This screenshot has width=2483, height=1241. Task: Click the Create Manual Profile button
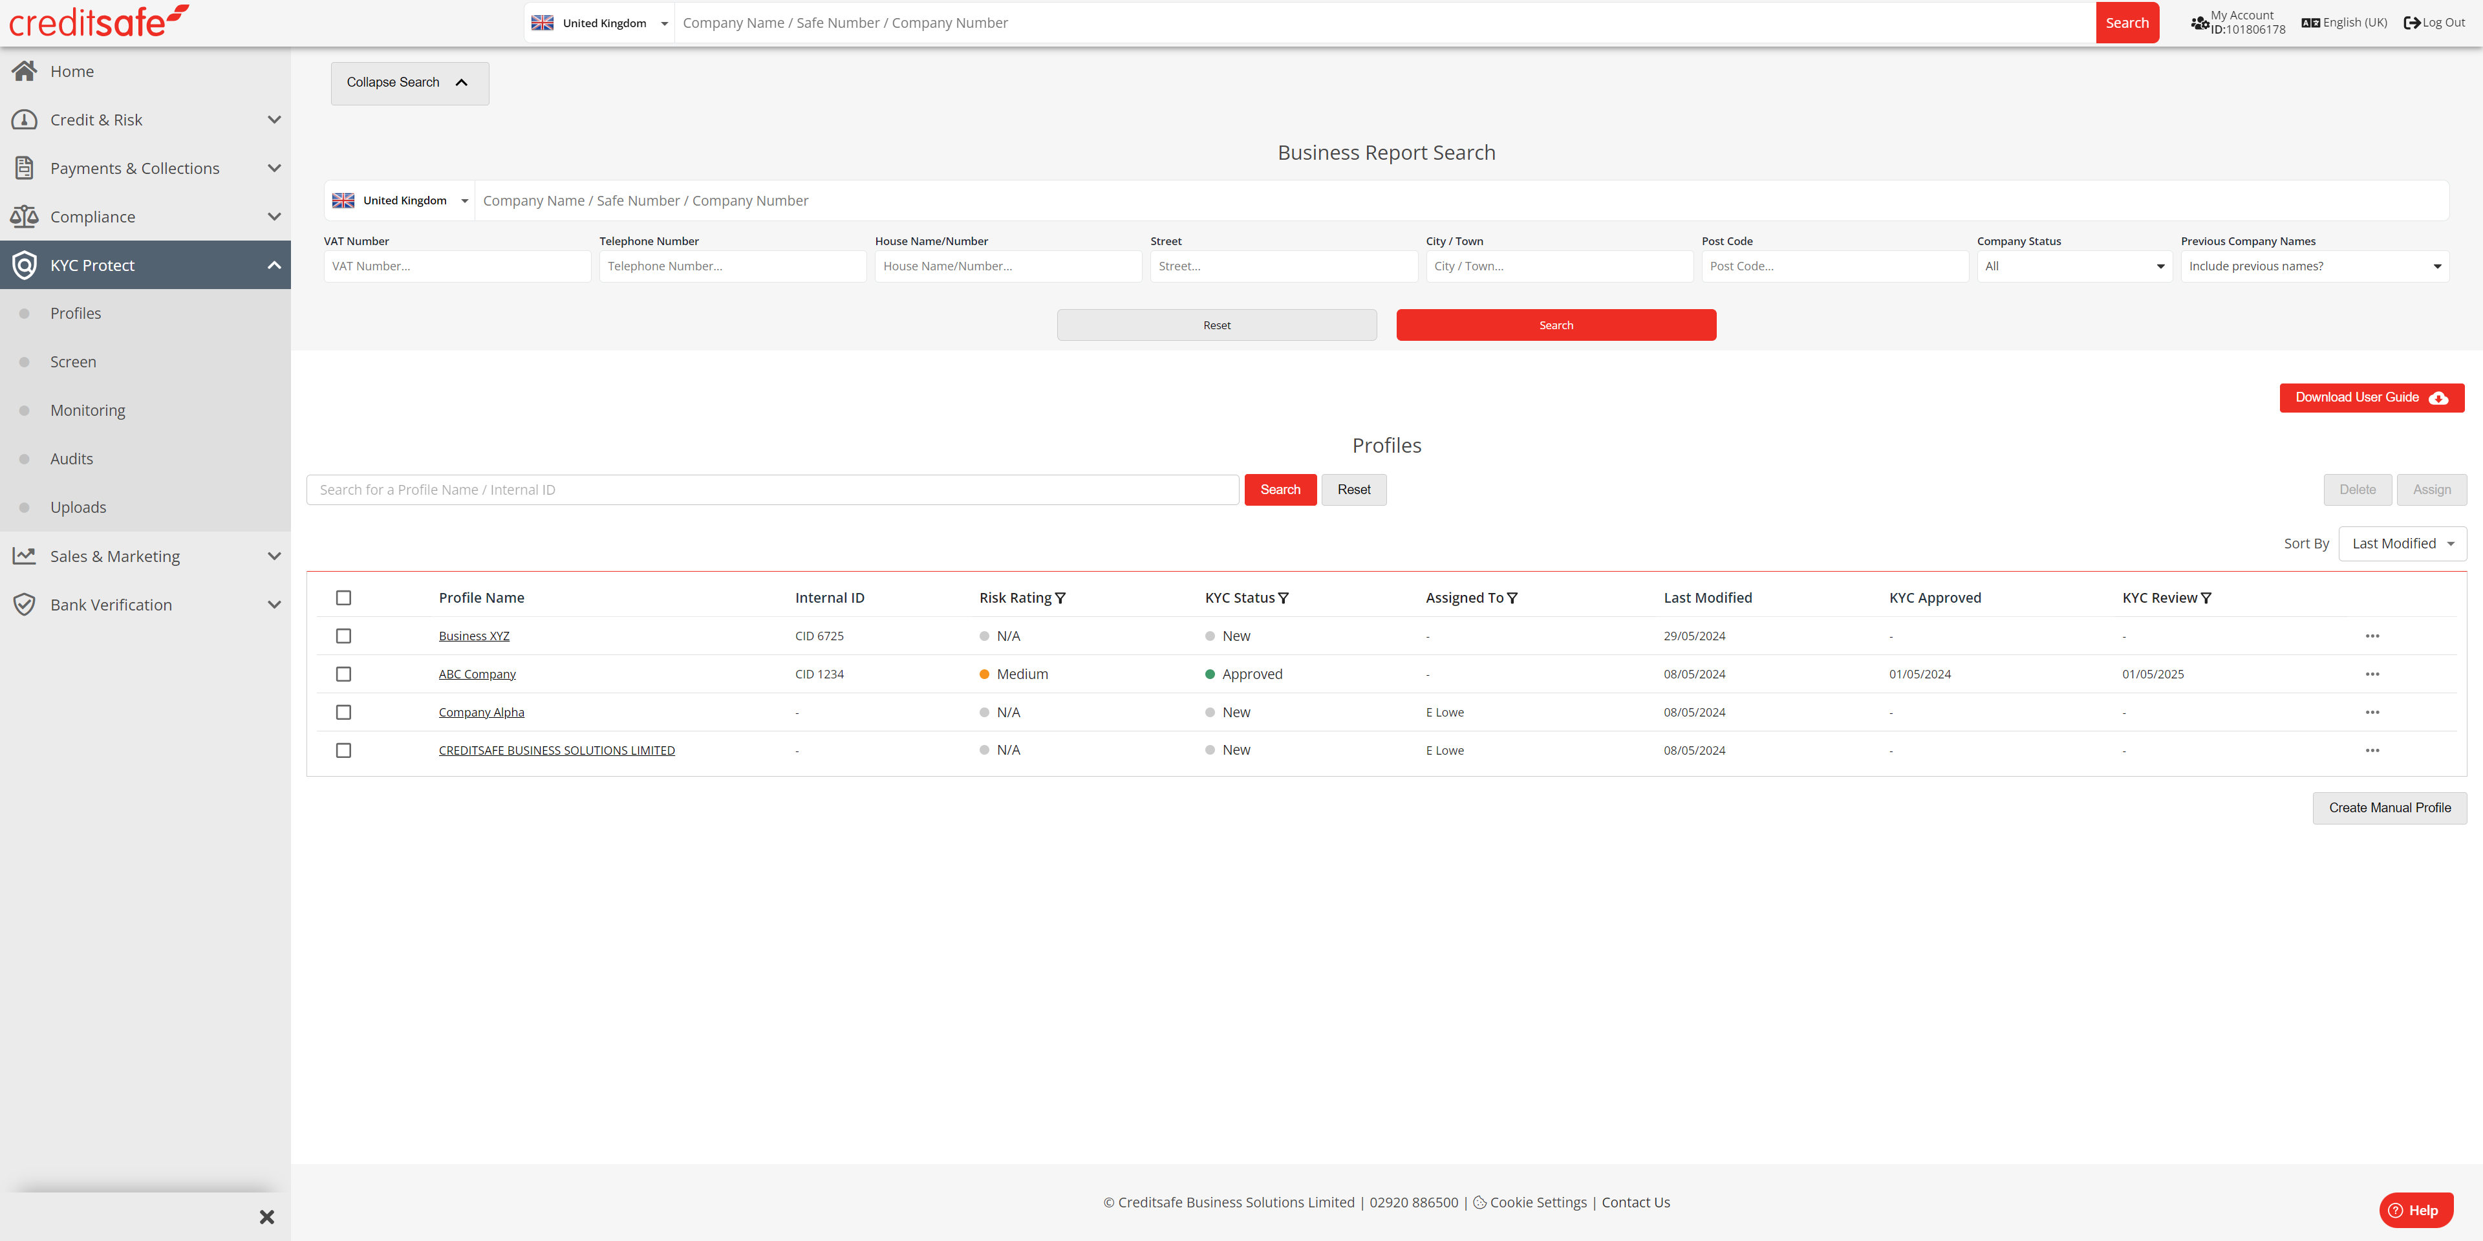tap(2389, 808)
